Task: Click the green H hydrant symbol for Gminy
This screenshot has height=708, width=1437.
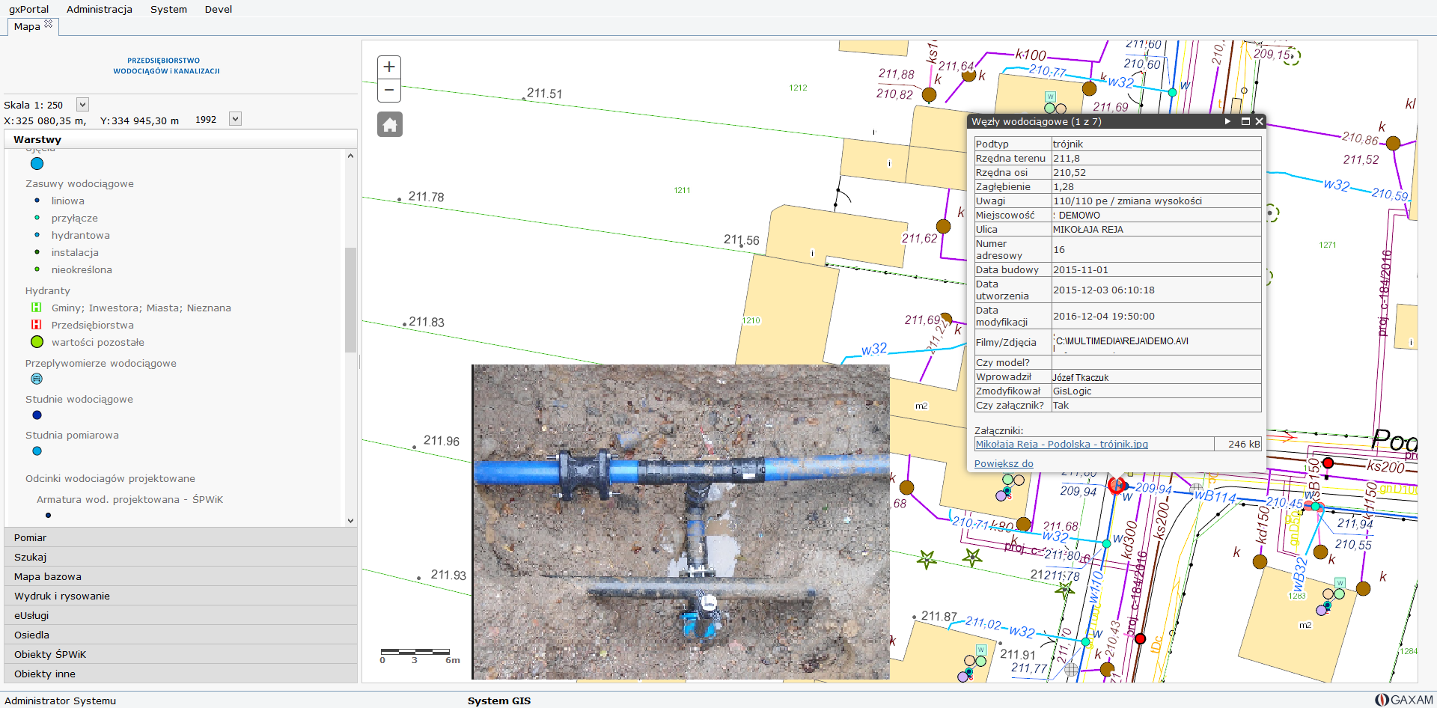Action: point(36,308)
